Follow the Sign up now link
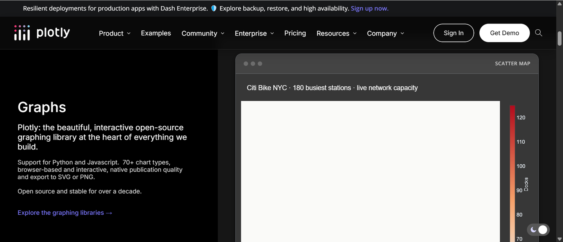The width and height of the screenshot is (563, 242). [369, 8]
